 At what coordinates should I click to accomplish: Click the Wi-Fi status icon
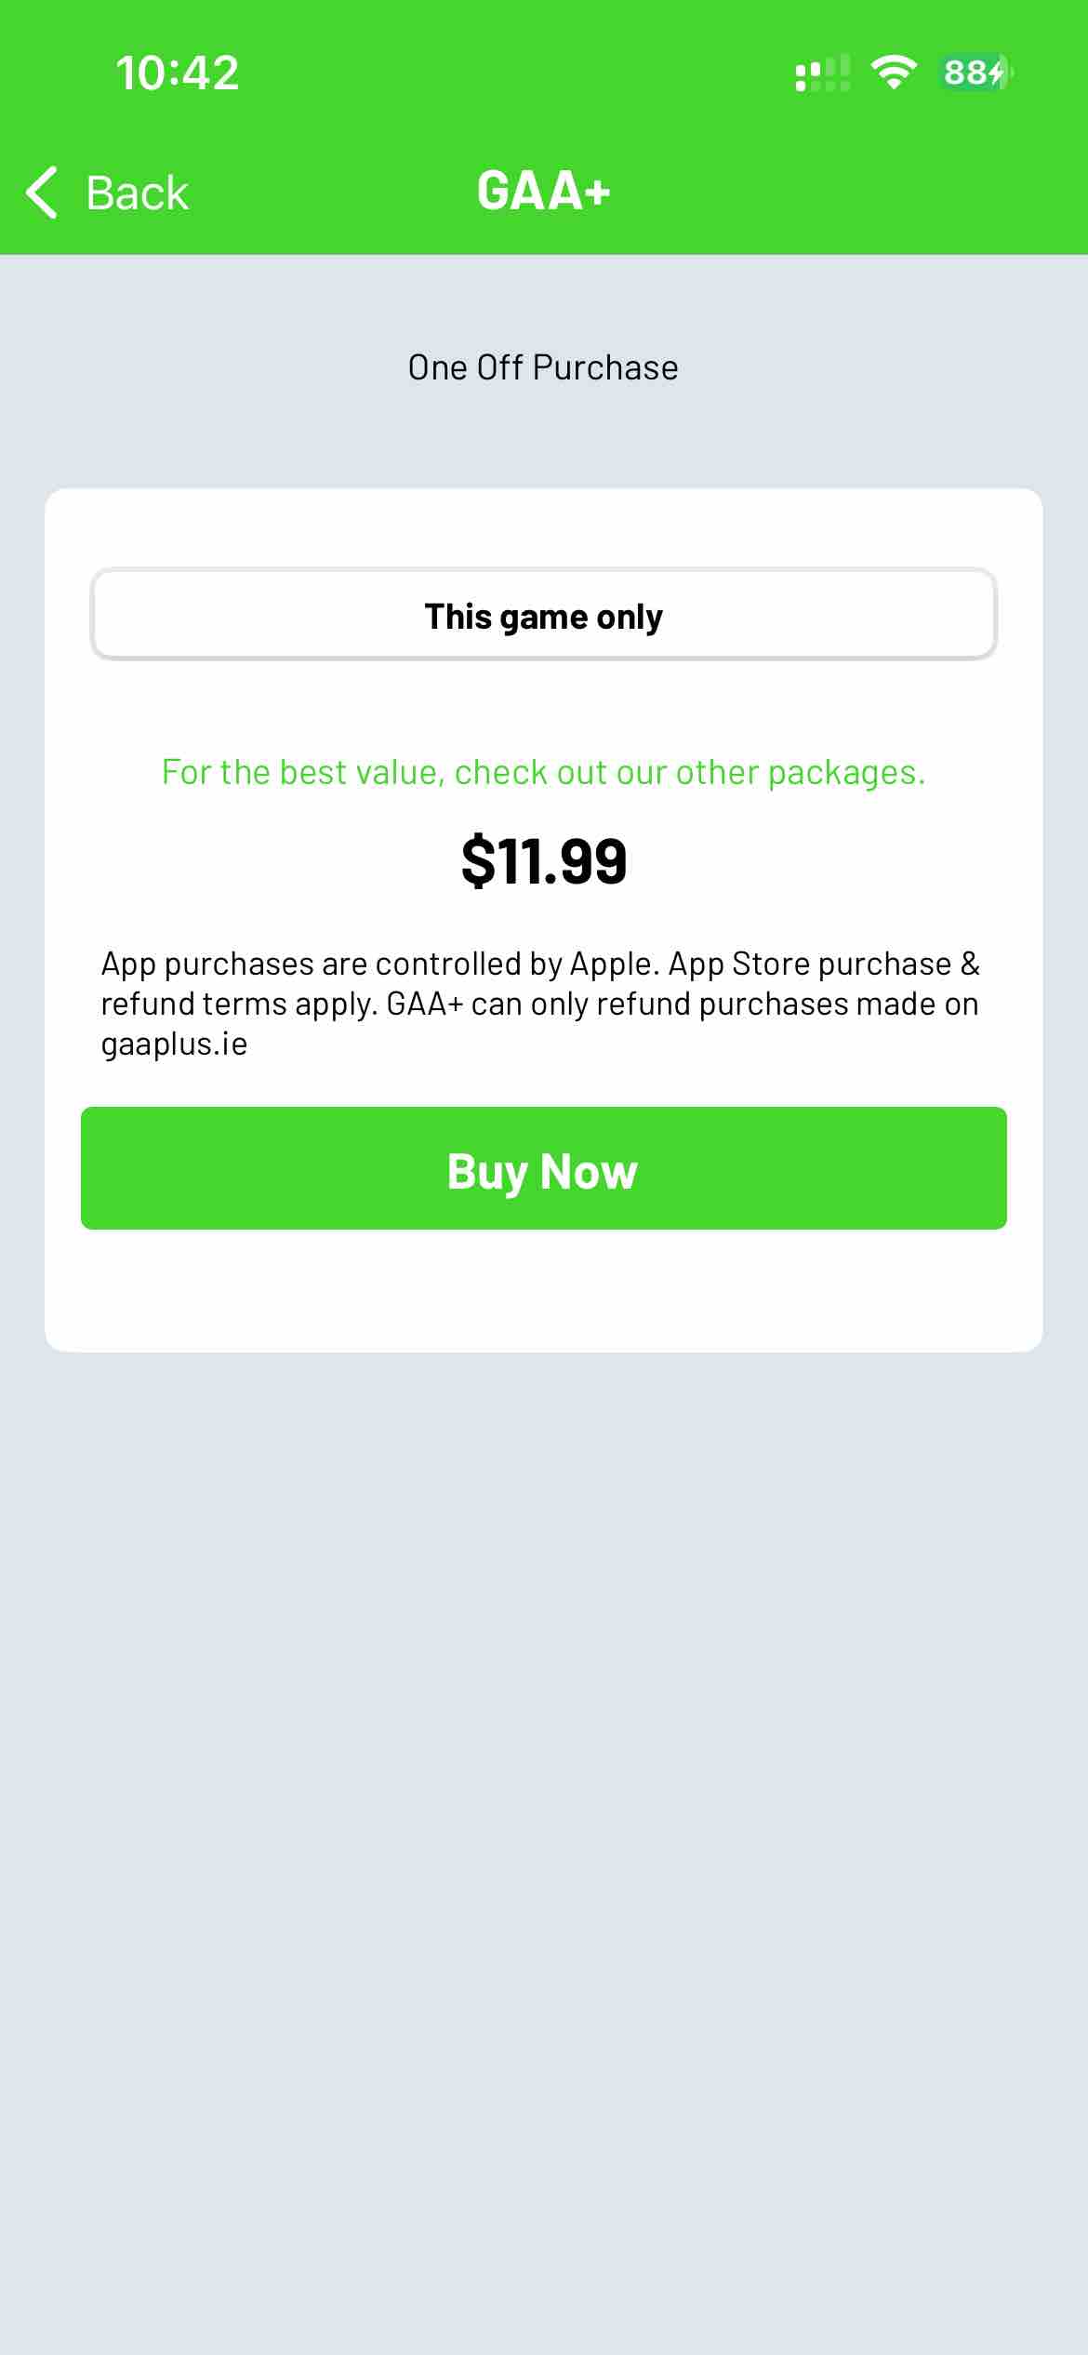click(893, 73)
